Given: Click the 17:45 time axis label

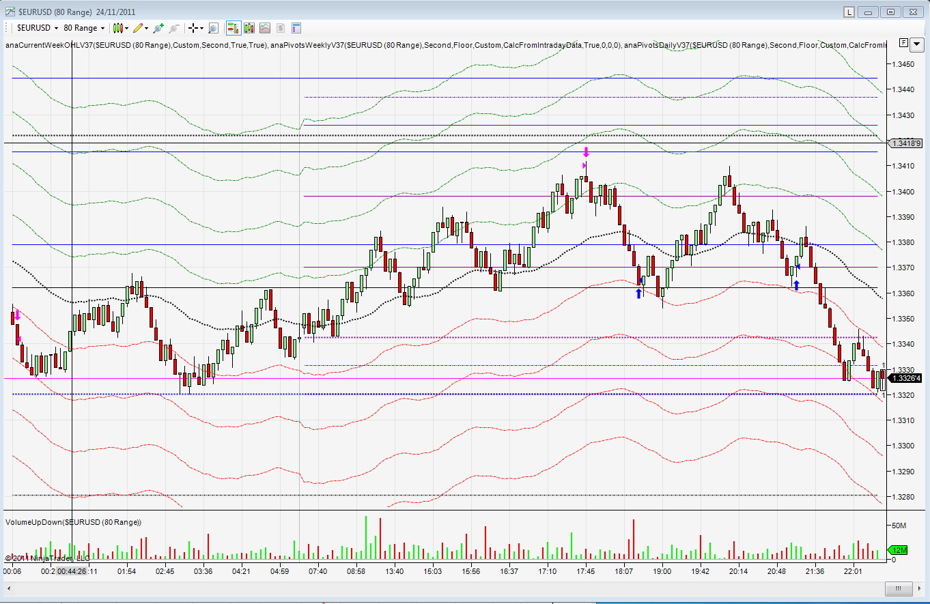Looking at the screenshot, I should pyautogui.click(x=586, y=571).
